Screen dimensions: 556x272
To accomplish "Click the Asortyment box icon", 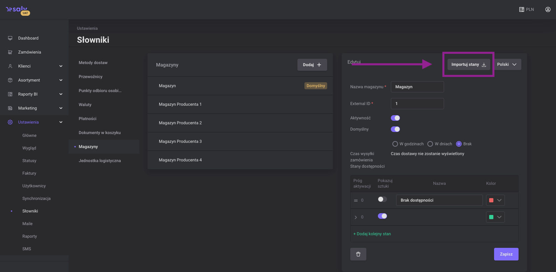I will (x=10, y=80).
